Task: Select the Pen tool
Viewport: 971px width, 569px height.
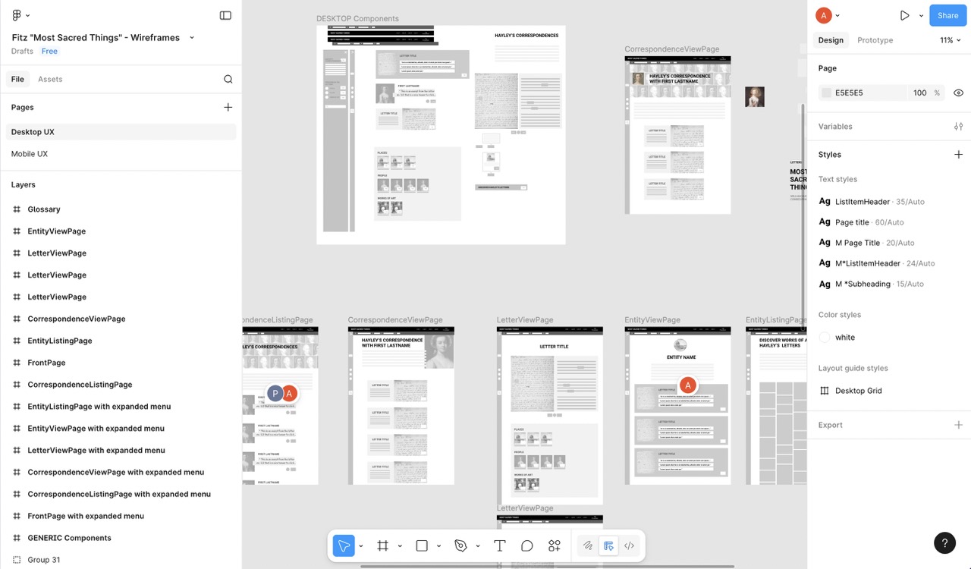Action: [461, 545]
